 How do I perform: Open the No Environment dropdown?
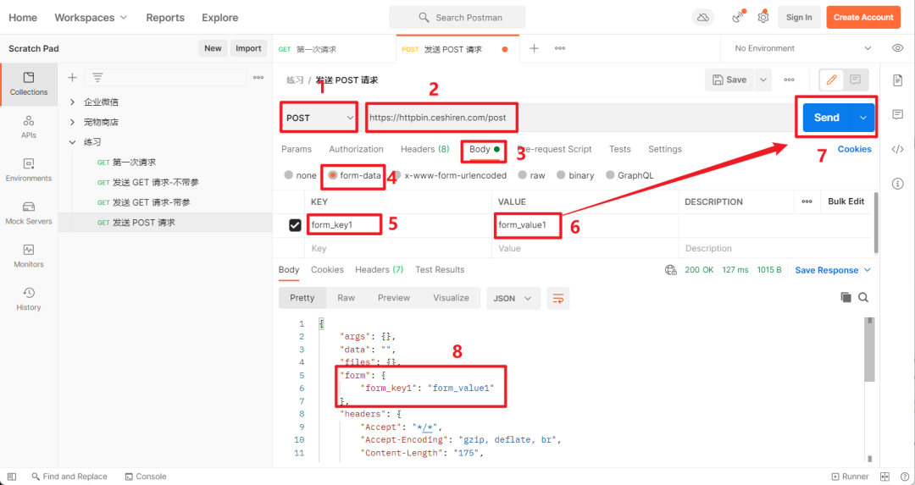click(802, 48)
